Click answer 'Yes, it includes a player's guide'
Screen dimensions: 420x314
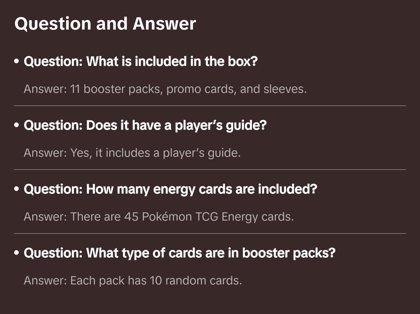(x=132, y=153)
